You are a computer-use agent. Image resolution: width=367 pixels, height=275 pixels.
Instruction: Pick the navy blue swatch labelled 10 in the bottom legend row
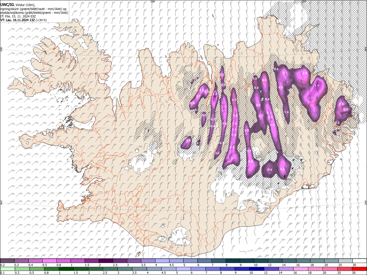point(256,269)
